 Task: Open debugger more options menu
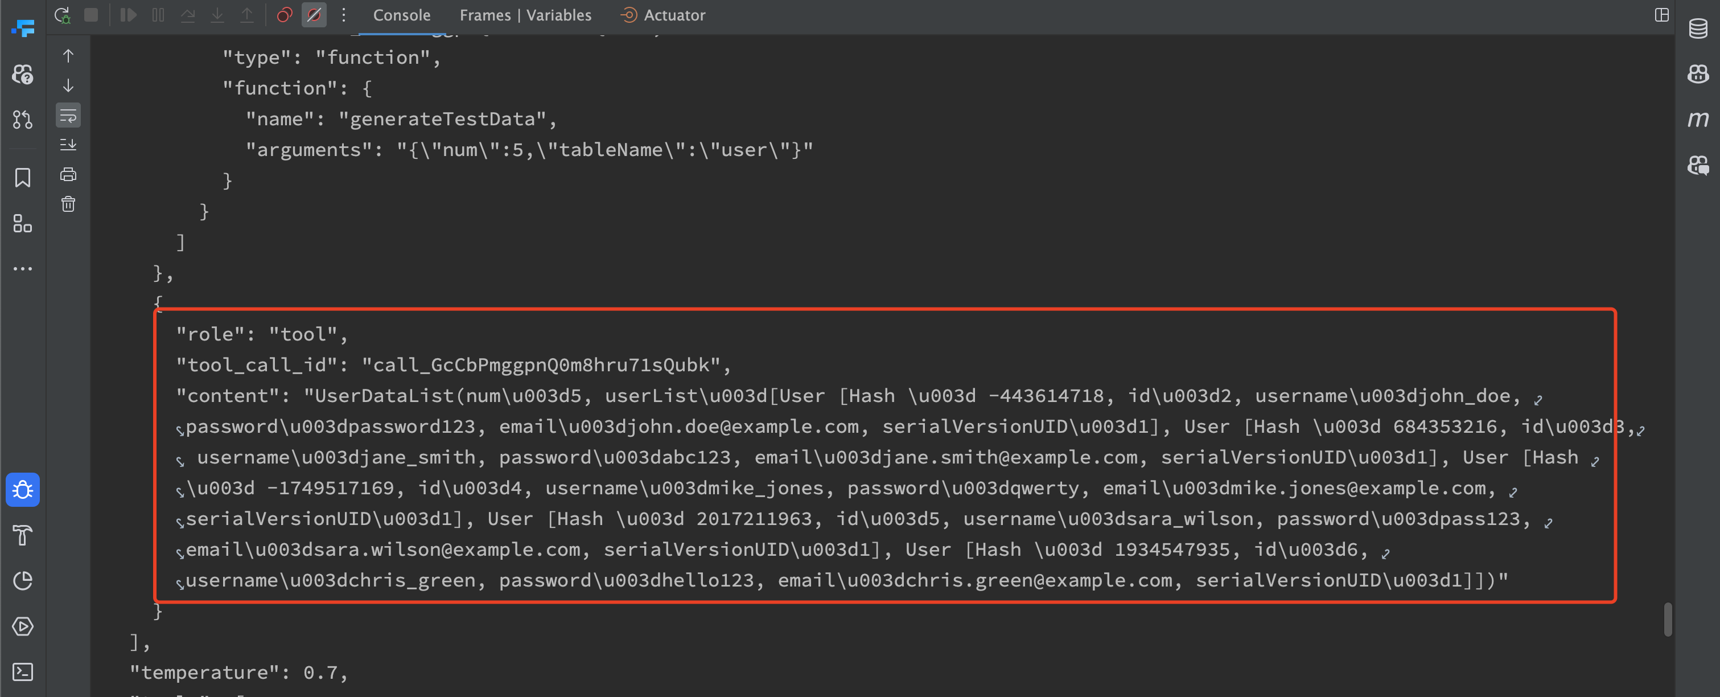344,15
